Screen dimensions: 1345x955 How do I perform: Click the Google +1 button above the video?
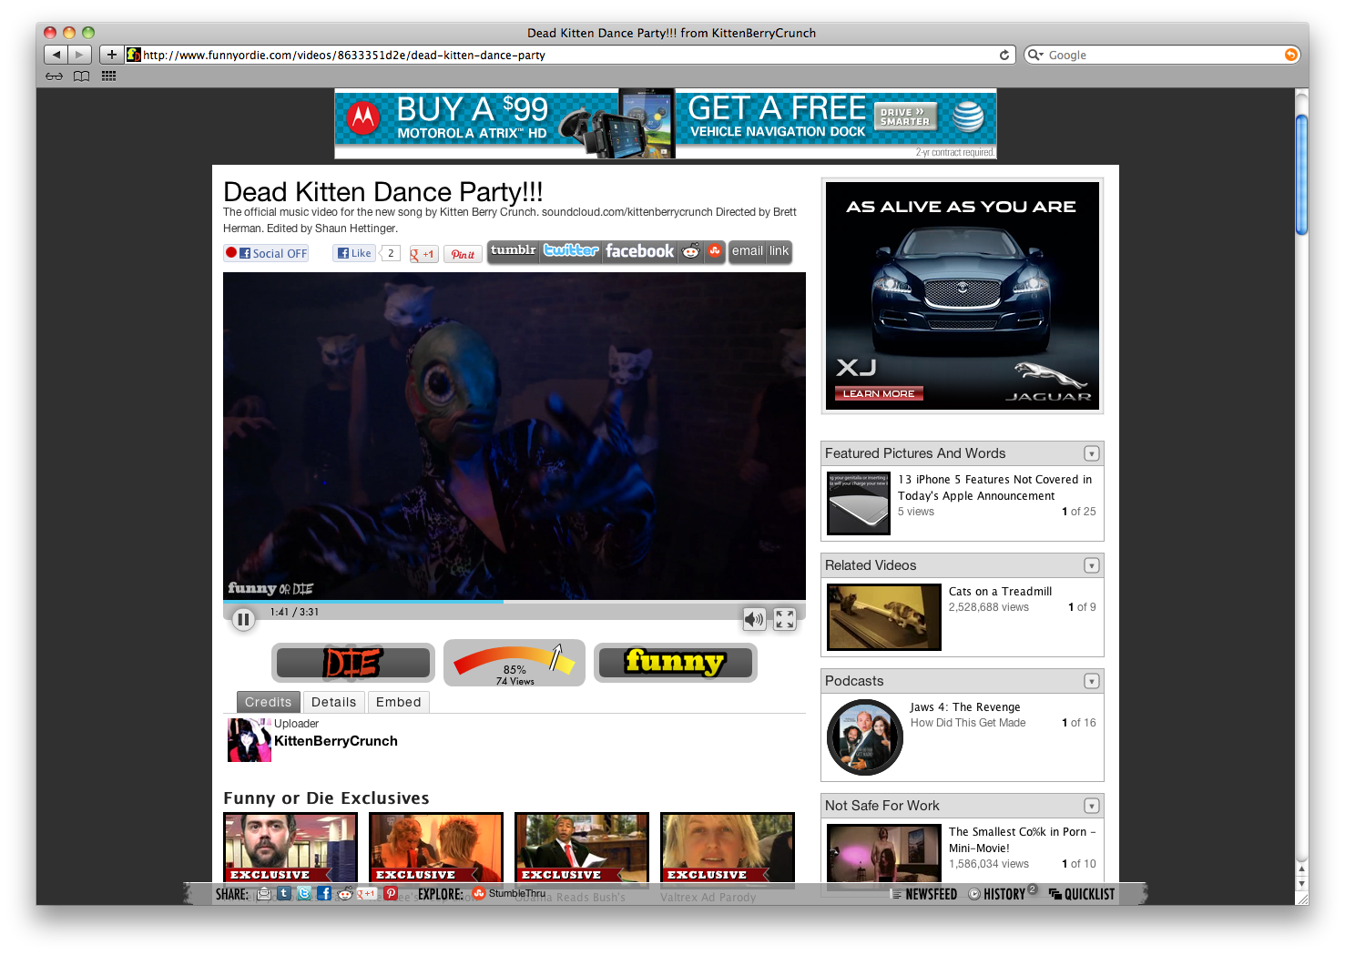[x=423, y=255]
